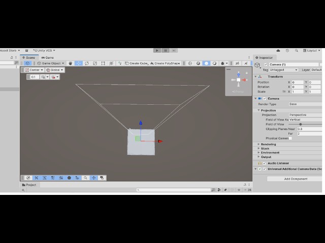Click the Project favorites star icon
This screenshot has height=243, width=325.
click(239, 190)
